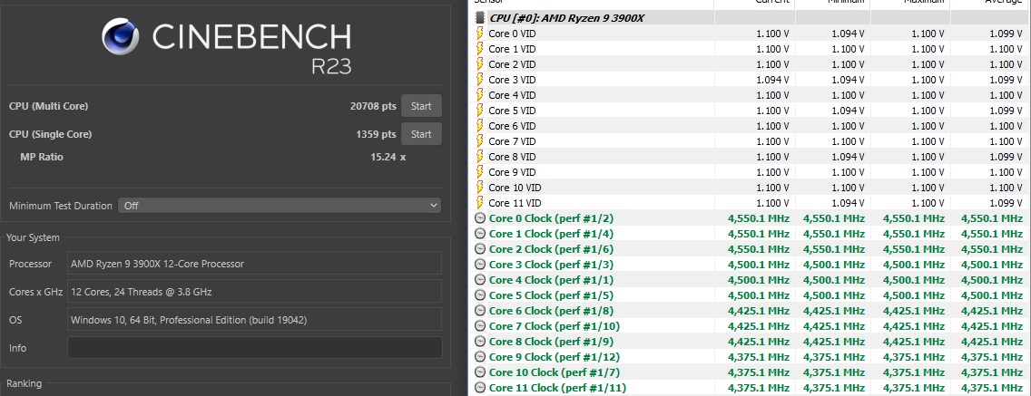Click the clock icon of Core 10 Clock

(480, 372)
